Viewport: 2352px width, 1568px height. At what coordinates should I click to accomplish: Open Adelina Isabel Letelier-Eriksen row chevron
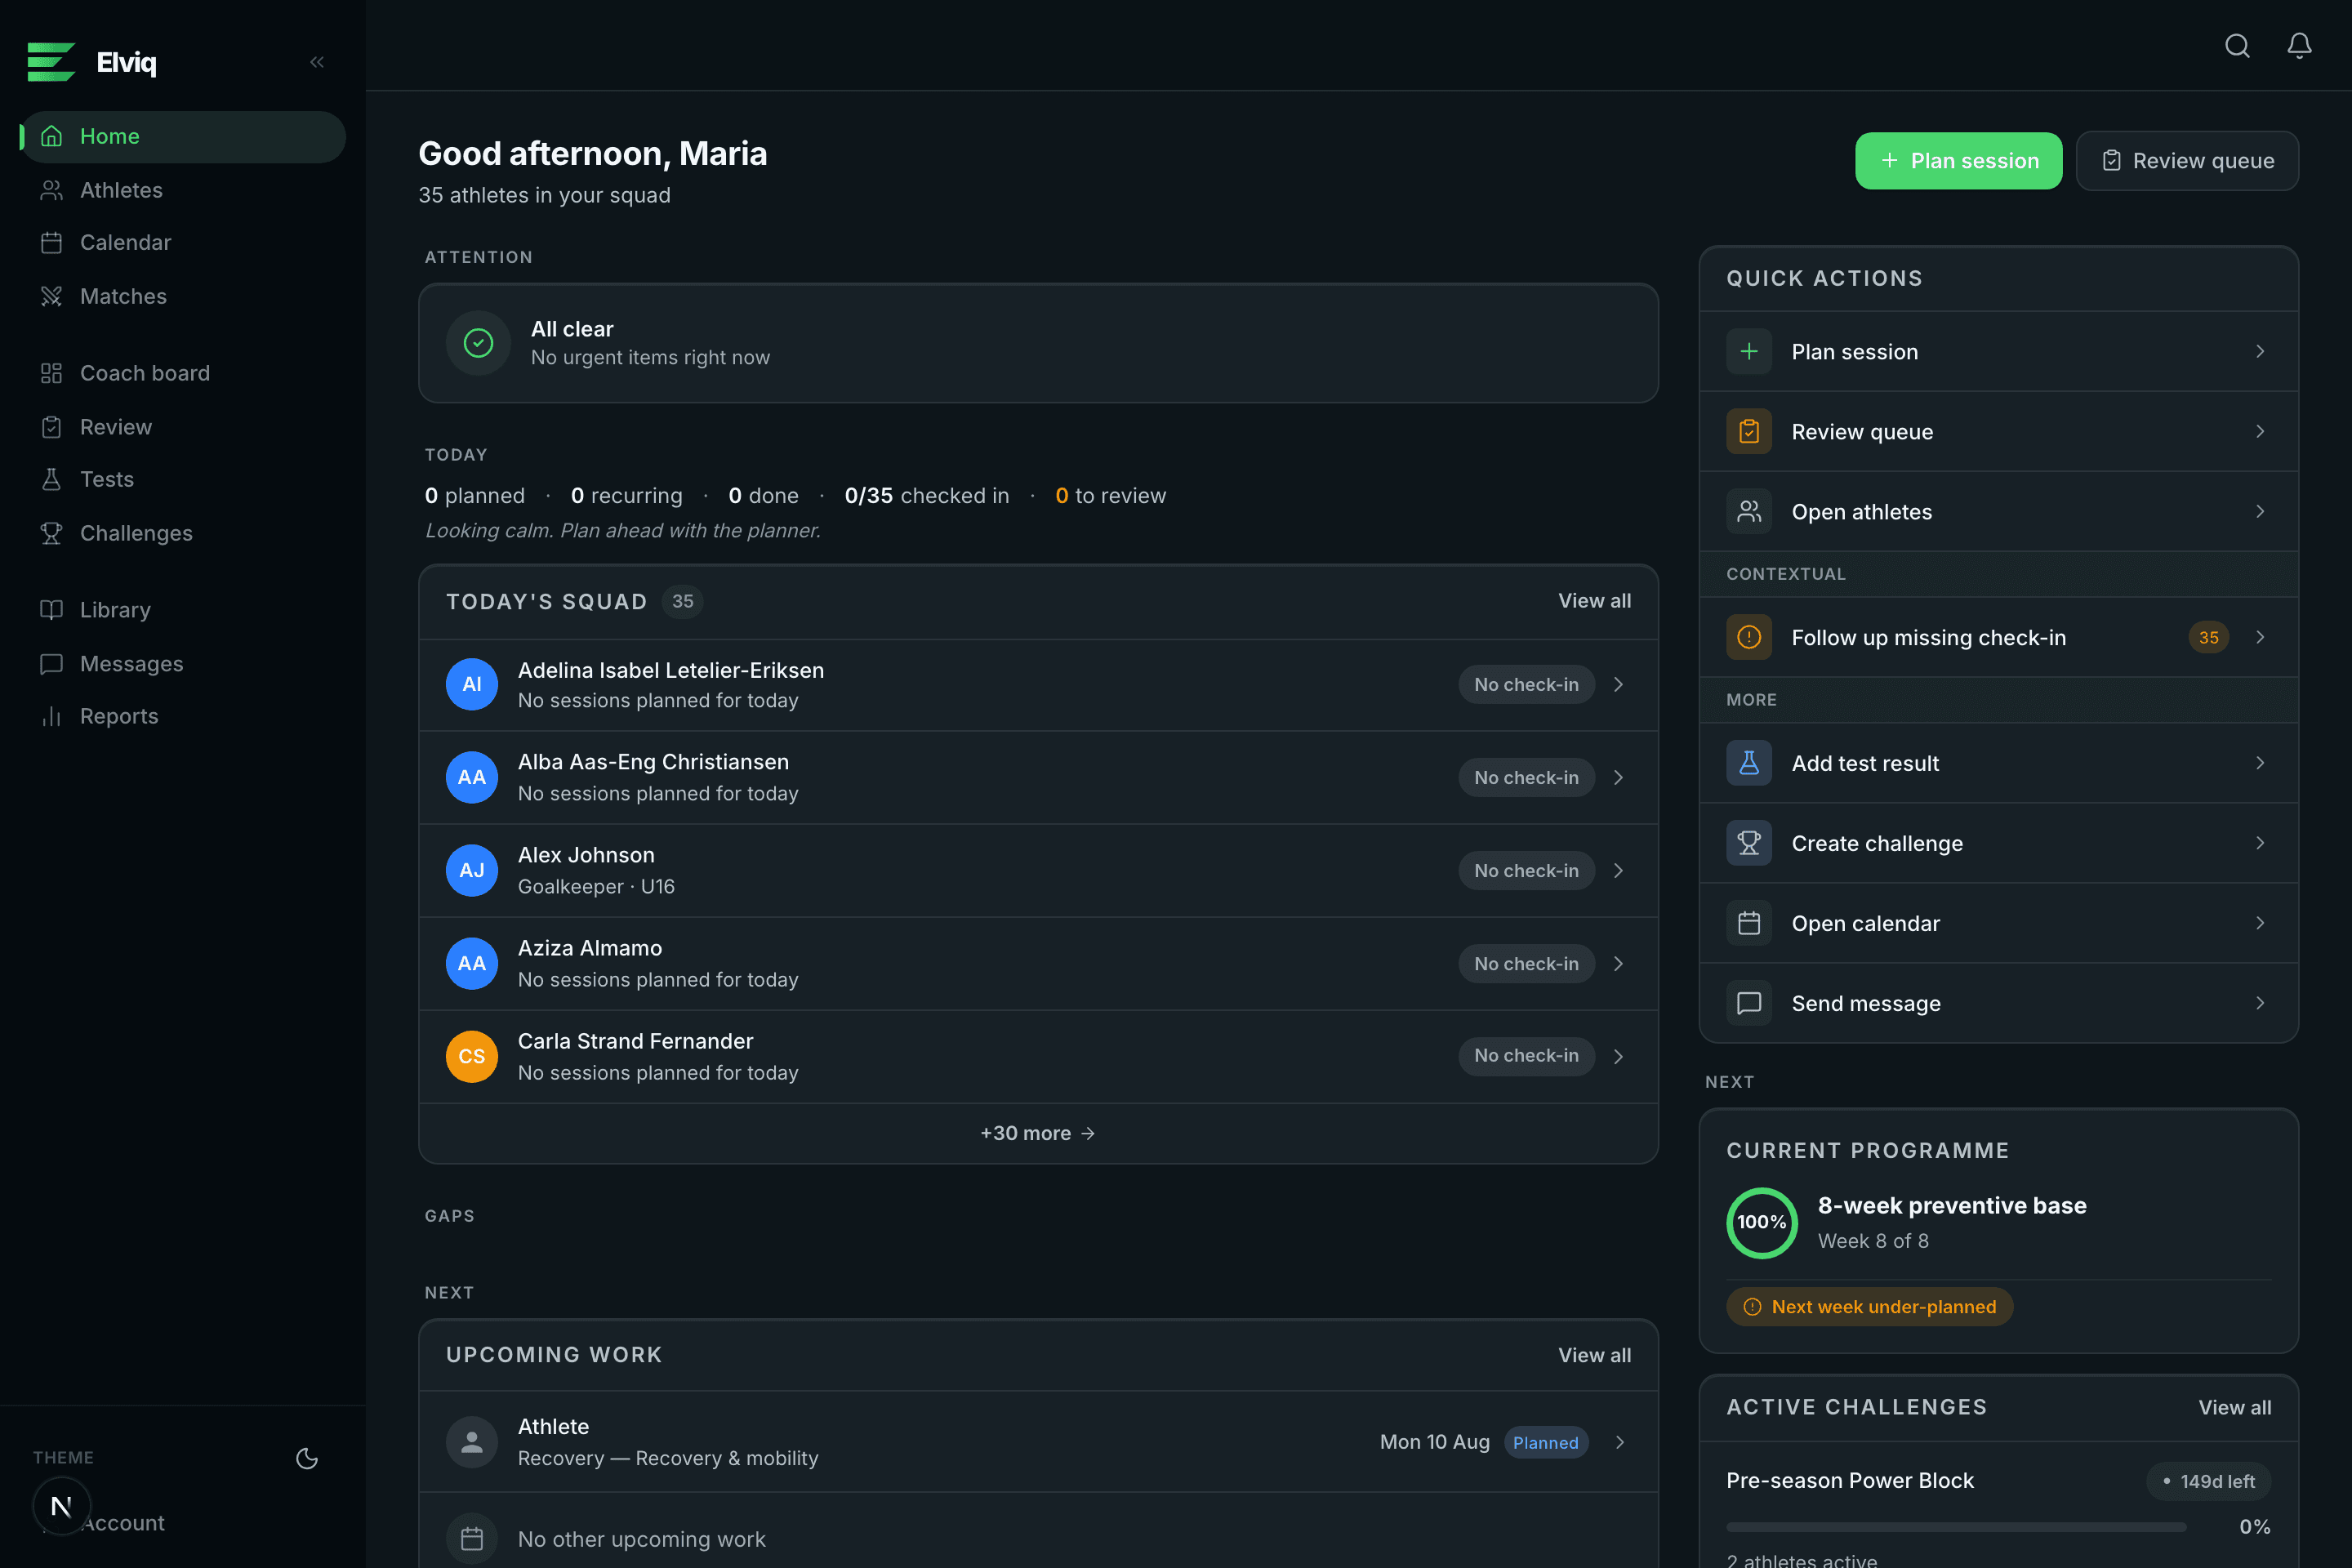tap(1618, 684)
